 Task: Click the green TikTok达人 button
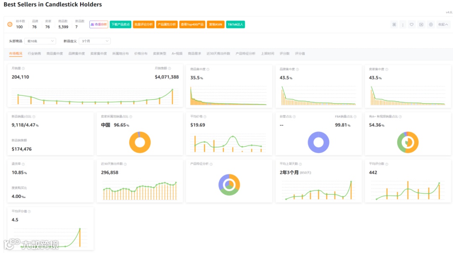235,25
